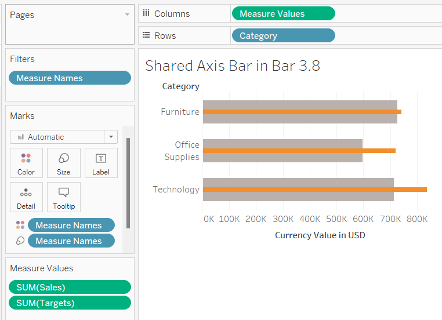Viewport: 442px width, 320px height.
Task: Open the Detail marks card button
Action: pos(26,197)
